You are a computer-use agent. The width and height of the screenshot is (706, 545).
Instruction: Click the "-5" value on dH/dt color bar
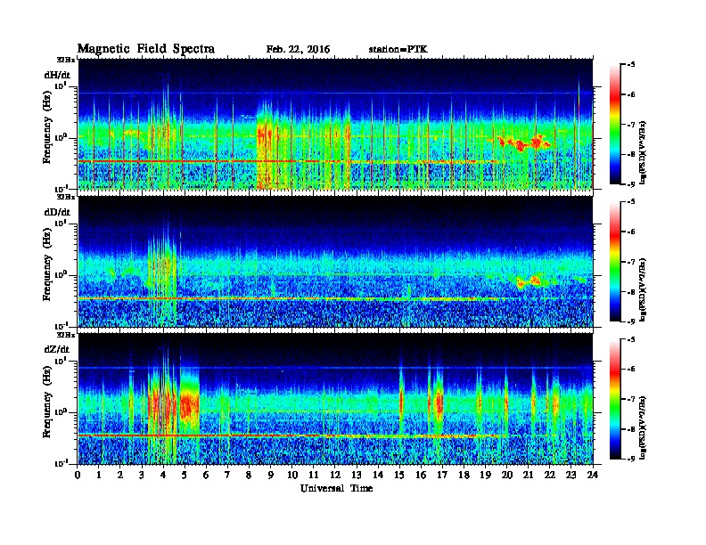[631, 65]
